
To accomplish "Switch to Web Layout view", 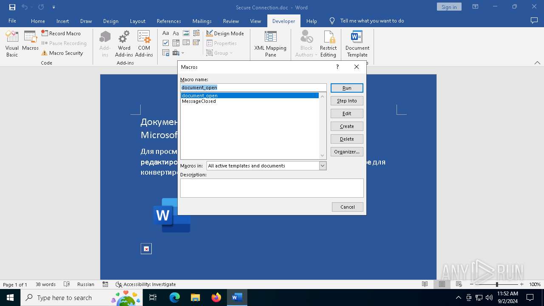I will click(459, 284).
